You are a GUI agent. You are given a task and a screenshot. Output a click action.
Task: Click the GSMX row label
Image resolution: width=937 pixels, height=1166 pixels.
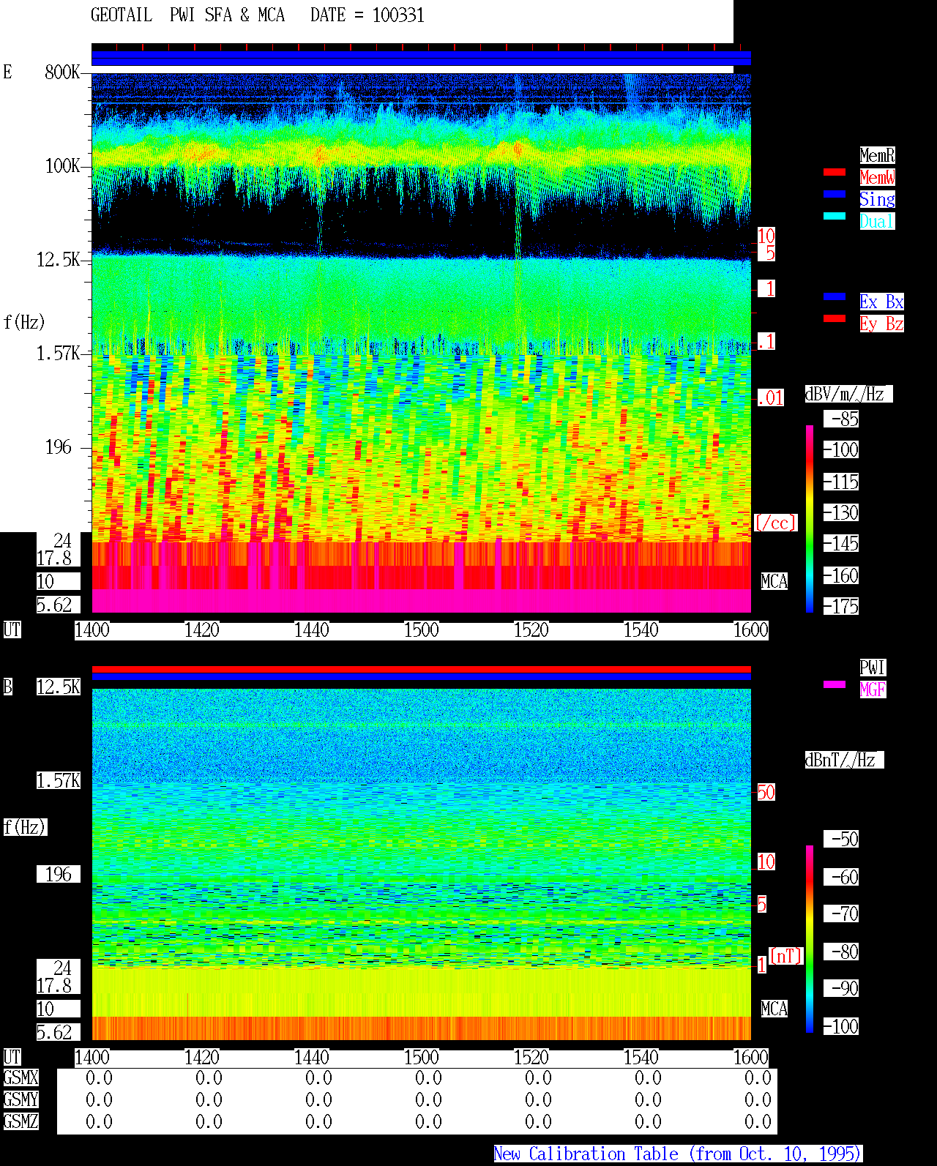(21, 1078)
